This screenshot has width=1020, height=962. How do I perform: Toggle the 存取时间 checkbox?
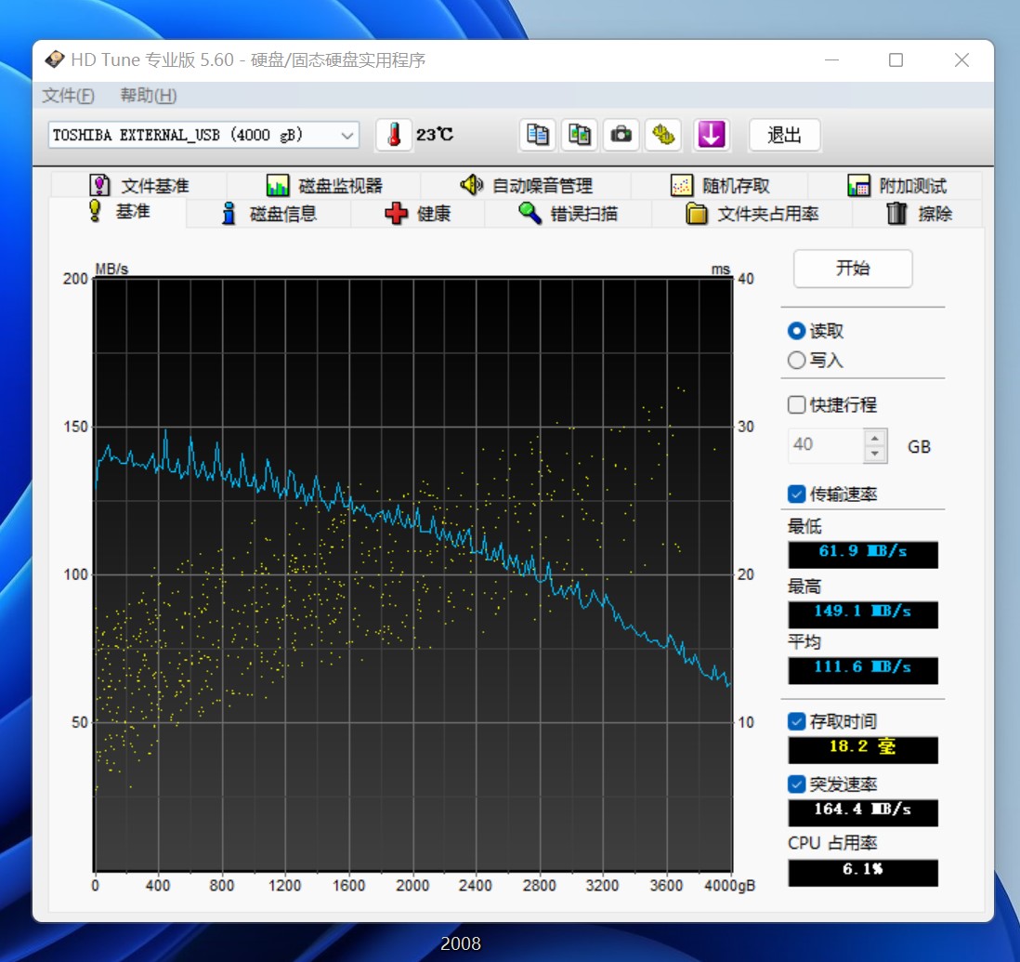796,721
